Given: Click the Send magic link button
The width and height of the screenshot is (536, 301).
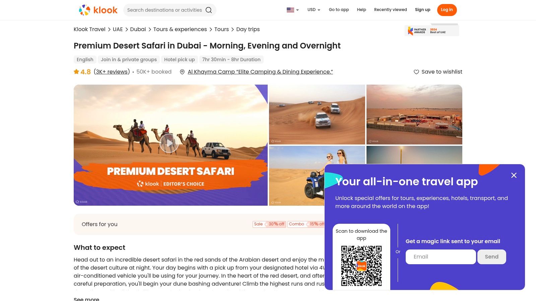Looking at the screenshot, I should coord(492,257).
